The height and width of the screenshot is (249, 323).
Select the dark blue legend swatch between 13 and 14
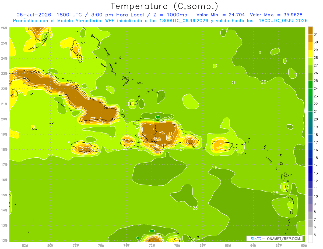click(310, 169)
